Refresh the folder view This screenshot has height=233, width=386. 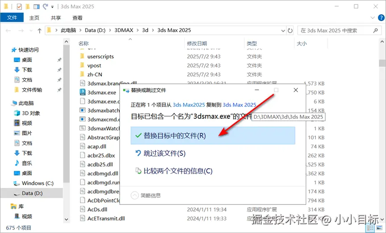tap(290, 30)
